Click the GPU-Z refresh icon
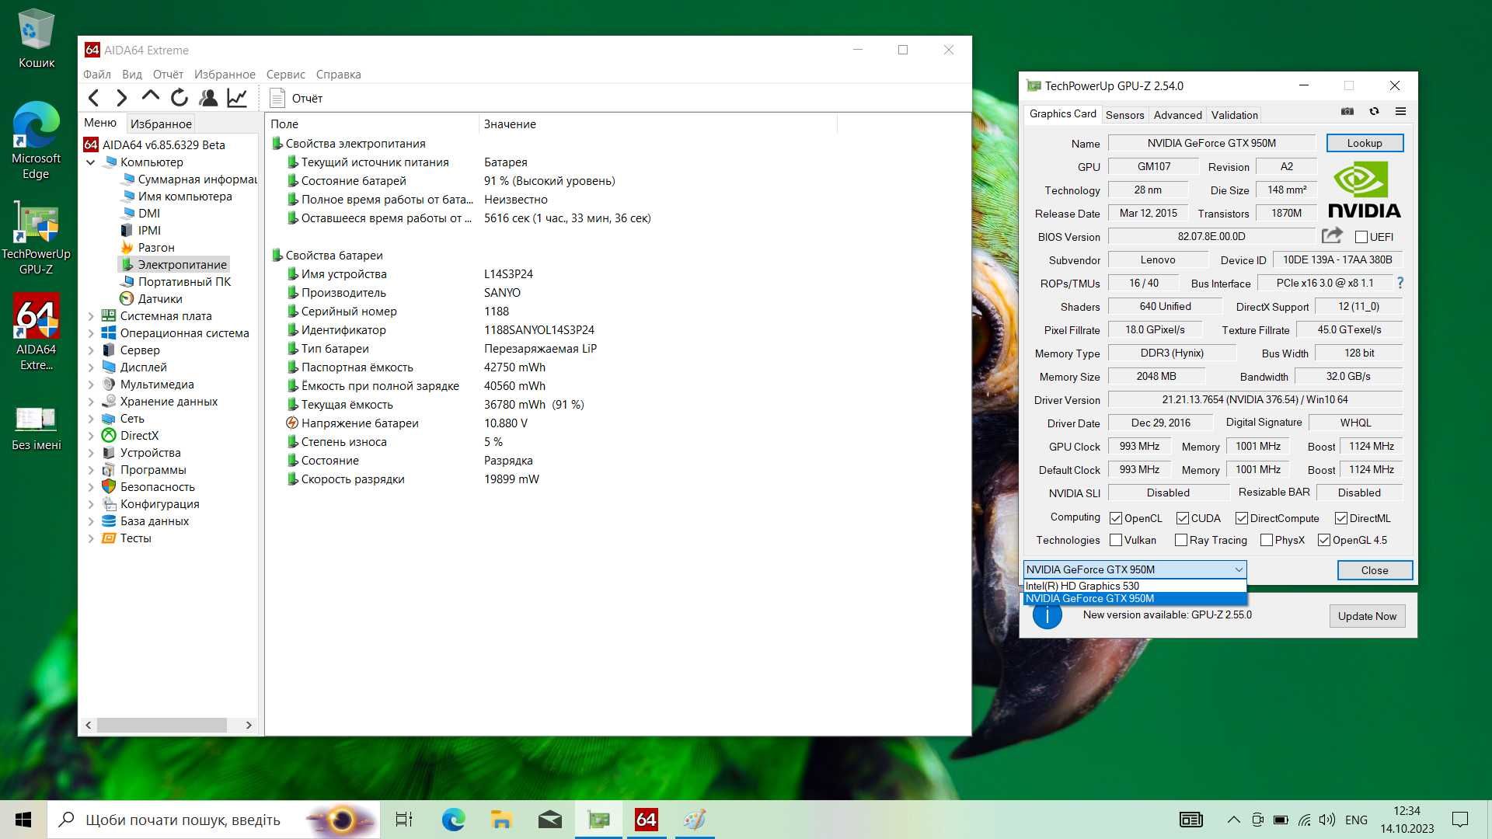1492x839 pixels. point(1374,112)
